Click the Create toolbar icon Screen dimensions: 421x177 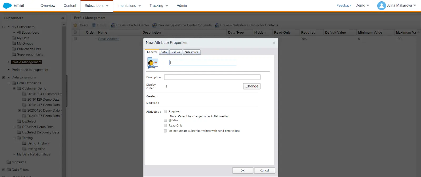[x=75, y=25]
